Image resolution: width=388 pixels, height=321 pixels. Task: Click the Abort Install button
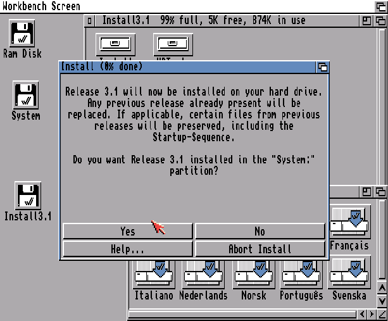[260, 249]
